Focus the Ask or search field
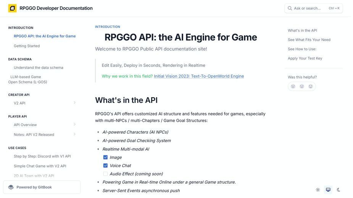 314,8
